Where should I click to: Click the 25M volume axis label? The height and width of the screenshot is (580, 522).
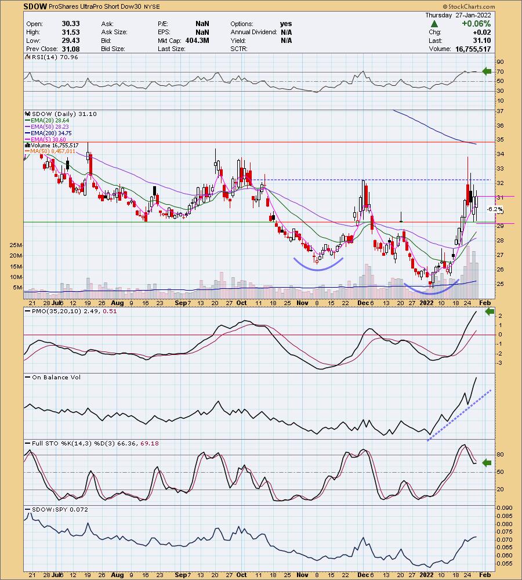point(16,245)
